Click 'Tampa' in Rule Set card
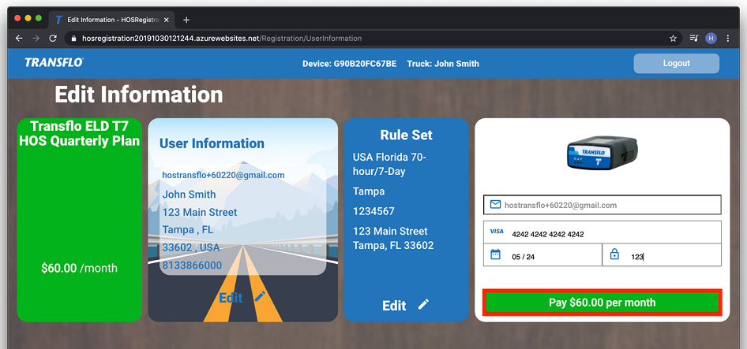This screenshot has width=747, height=349. tap(369, 191)
